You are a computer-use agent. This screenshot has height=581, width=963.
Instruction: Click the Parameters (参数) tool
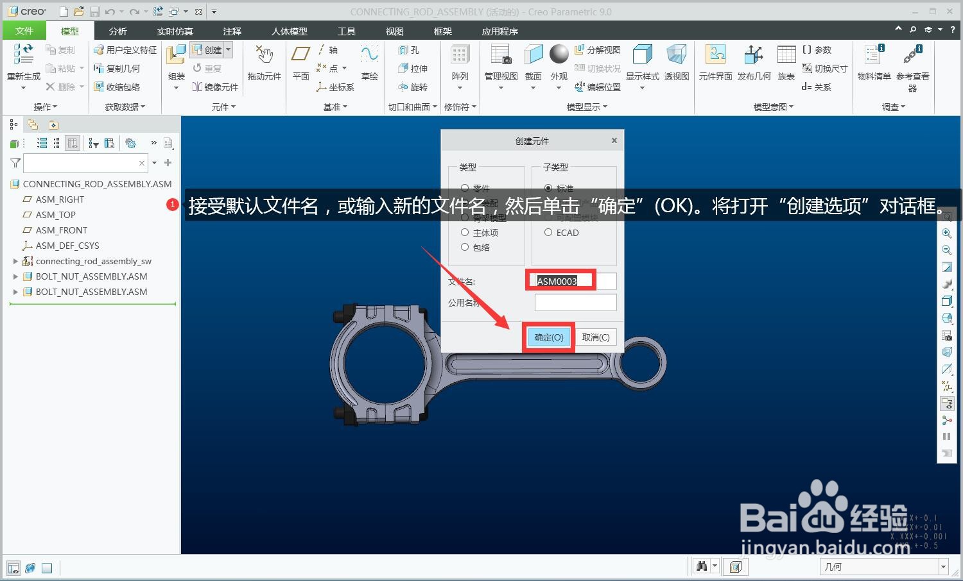817,50
